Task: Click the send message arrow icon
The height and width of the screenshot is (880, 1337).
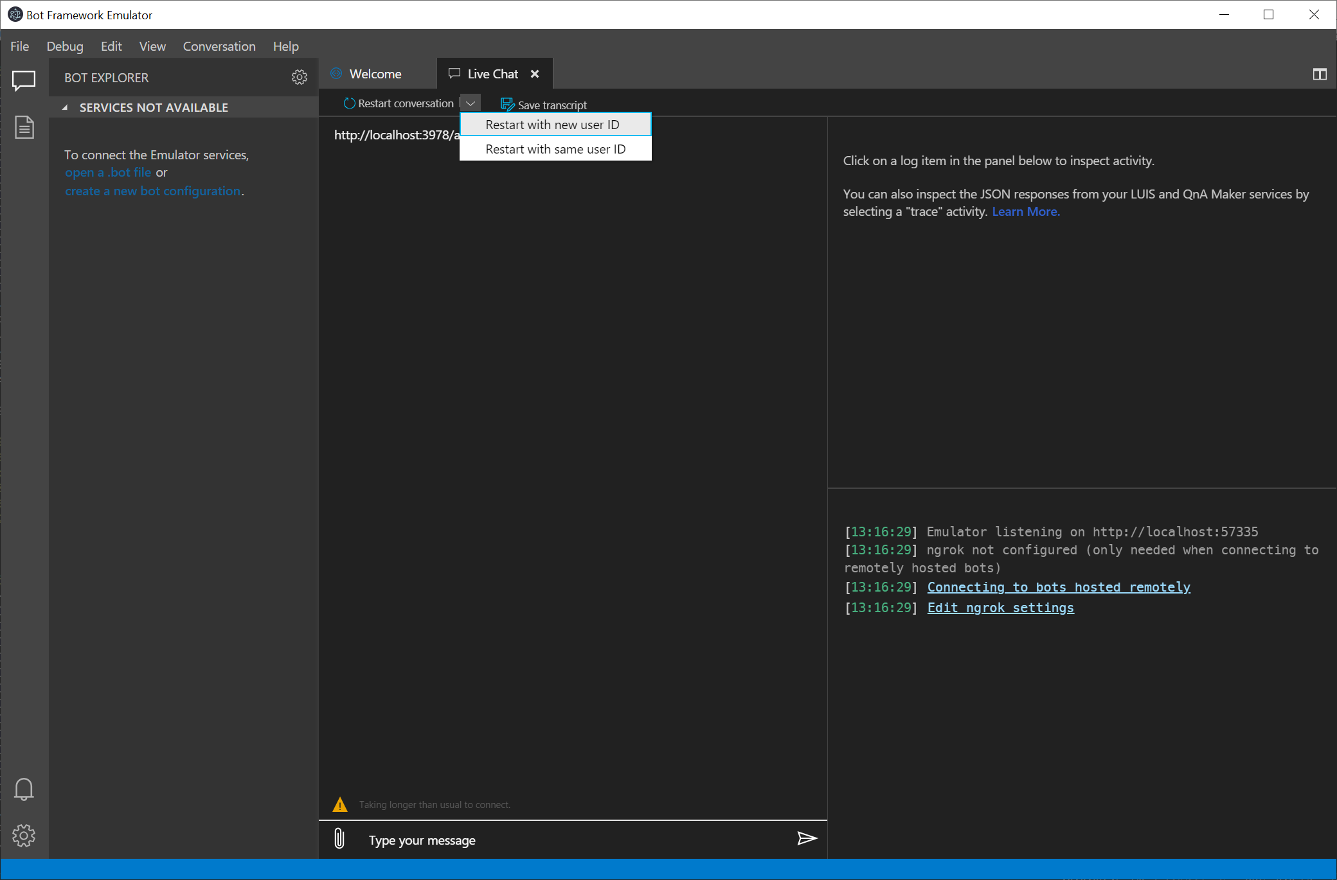Action: click(807, 838)
